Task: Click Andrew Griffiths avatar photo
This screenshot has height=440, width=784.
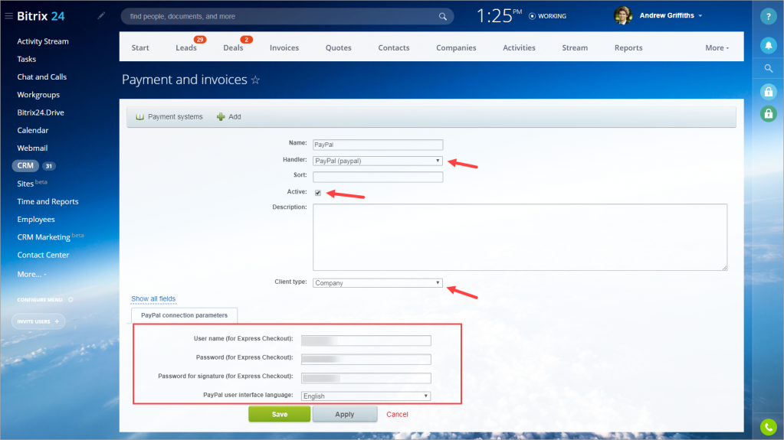Action: (x=623, y=16)
